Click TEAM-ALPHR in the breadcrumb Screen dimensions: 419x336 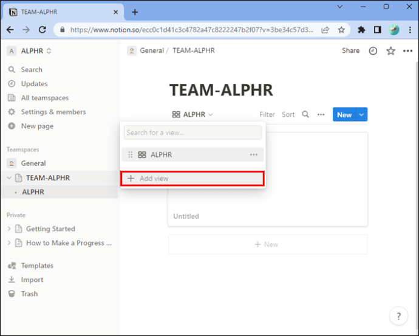[194, 50]
